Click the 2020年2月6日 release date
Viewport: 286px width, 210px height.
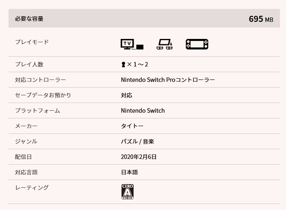click(139, 157)
